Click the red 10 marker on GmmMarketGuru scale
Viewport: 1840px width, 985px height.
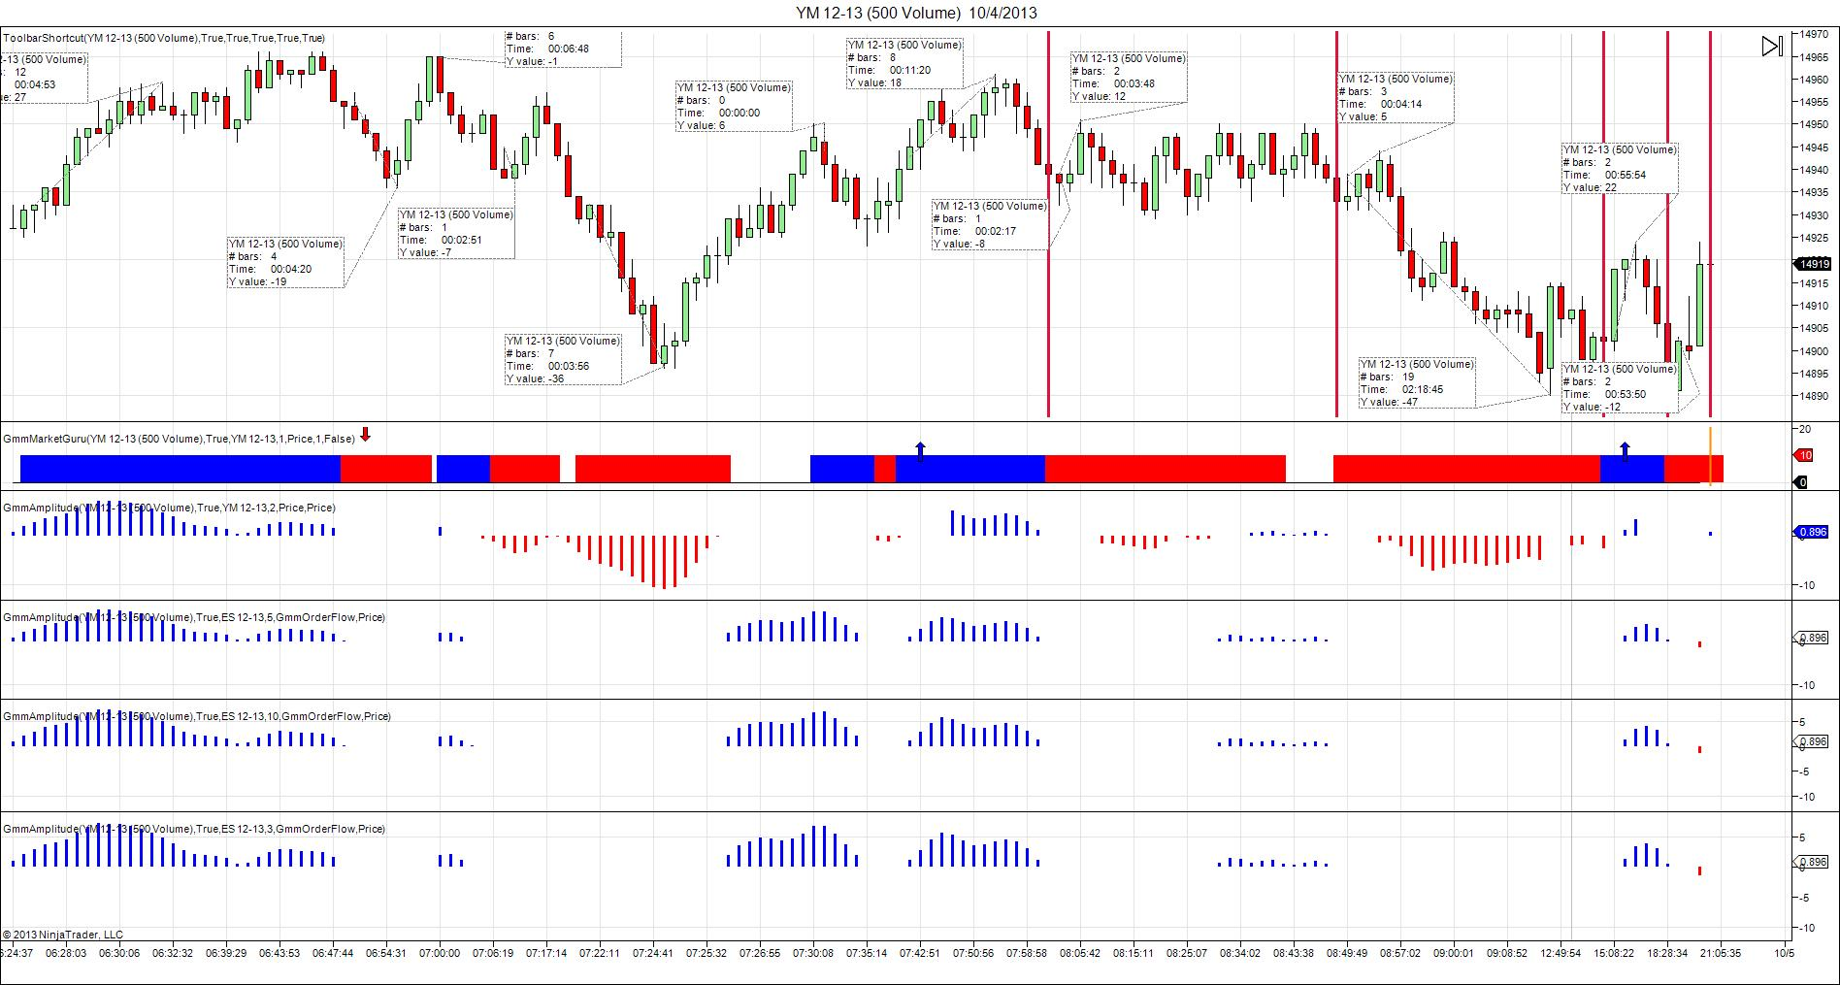[x=1804, y=455]
